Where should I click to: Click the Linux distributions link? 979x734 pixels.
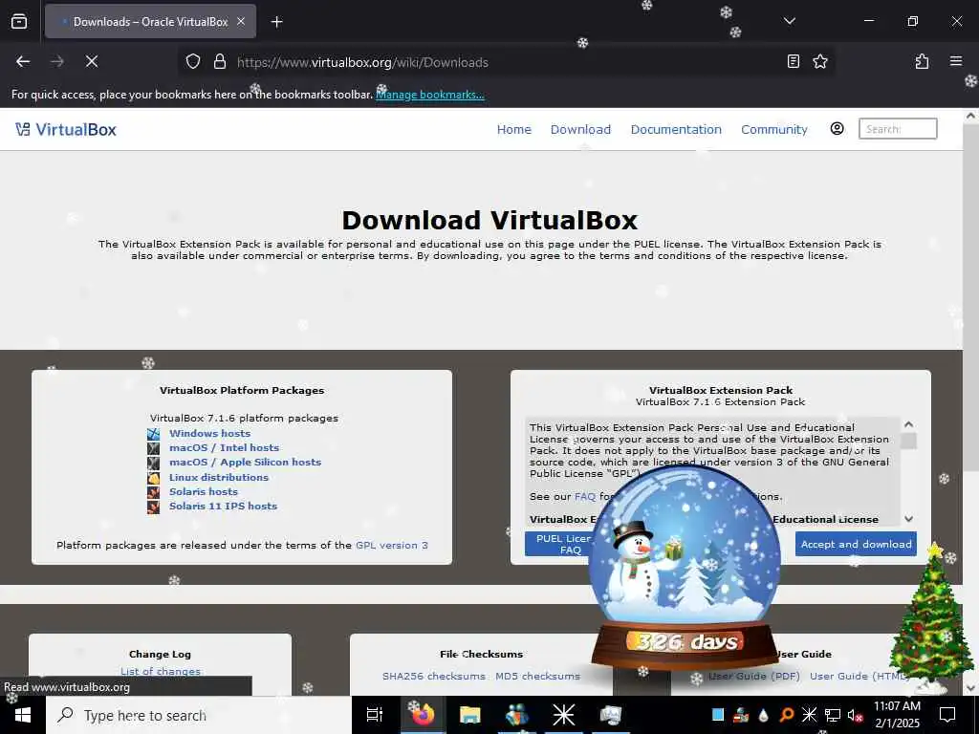click(219, 477)
